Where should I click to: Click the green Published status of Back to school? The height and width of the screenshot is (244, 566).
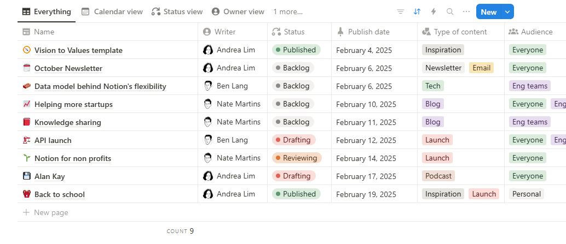tap(296, 194)
